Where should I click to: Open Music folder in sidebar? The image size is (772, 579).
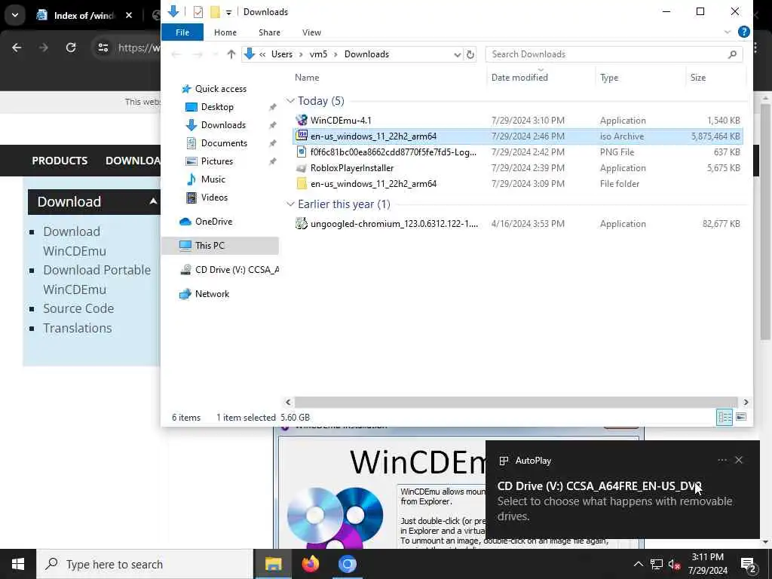click(213, 179)
